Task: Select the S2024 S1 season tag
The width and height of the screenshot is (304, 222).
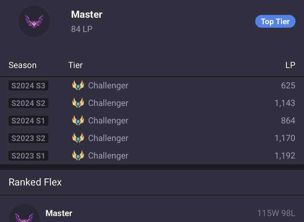Action: 28,121
